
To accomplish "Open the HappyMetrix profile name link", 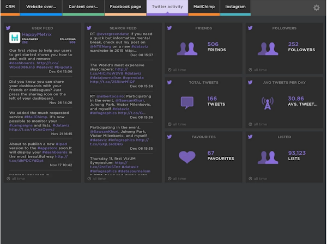I will [37, 34].
